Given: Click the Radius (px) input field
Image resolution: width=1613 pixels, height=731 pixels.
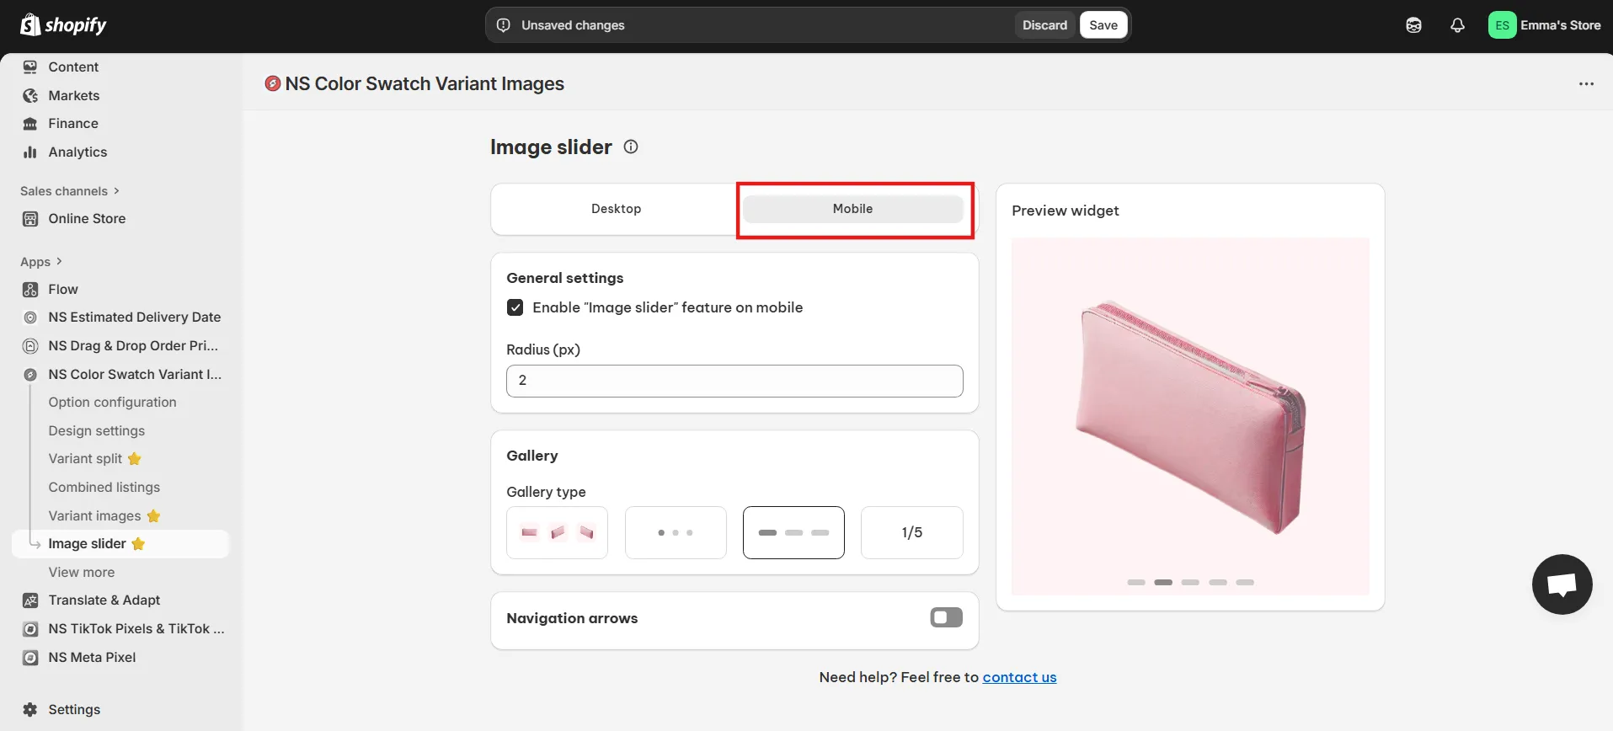Looking at the screenshot, I should 734,381.
